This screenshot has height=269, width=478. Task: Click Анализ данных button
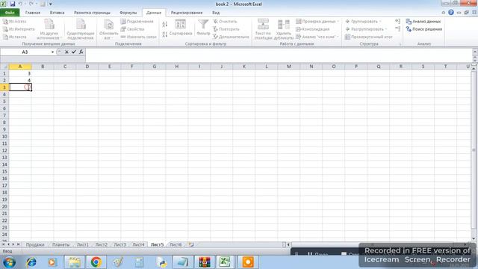coord(423,22)
